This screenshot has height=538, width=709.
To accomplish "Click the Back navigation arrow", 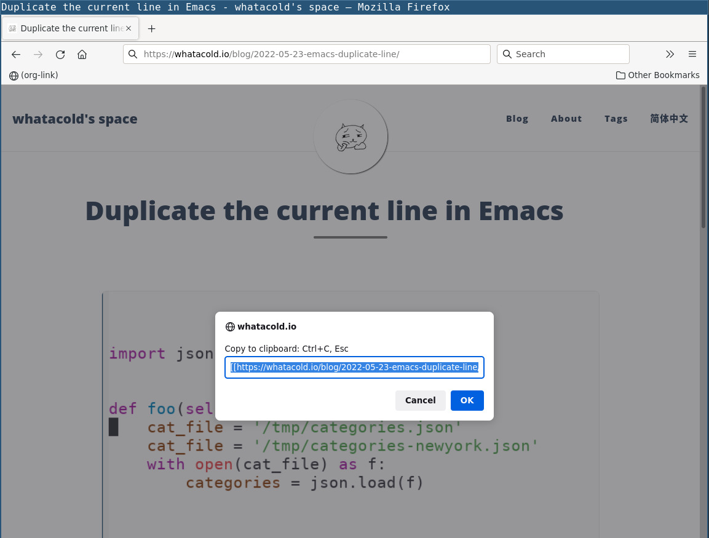I will click(16, 54).
